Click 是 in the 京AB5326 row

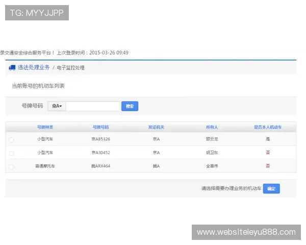pos(268,139)
